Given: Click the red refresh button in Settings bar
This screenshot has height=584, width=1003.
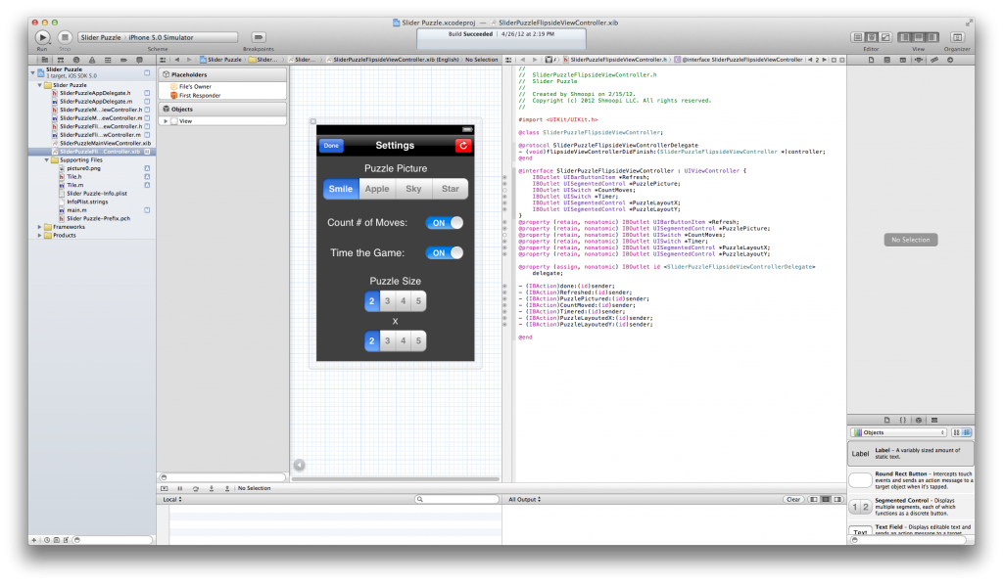Looking at the screenshot, I should (463, 146).
